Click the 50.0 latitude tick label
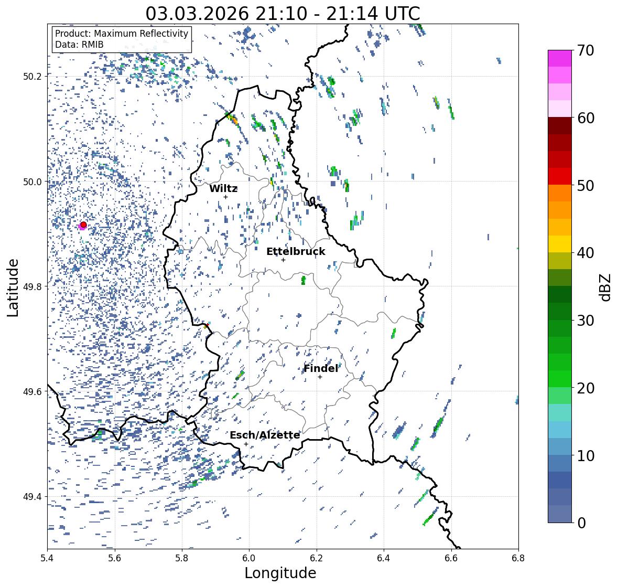The height and width of the screenshot is (586, 618). pos(32,182)
